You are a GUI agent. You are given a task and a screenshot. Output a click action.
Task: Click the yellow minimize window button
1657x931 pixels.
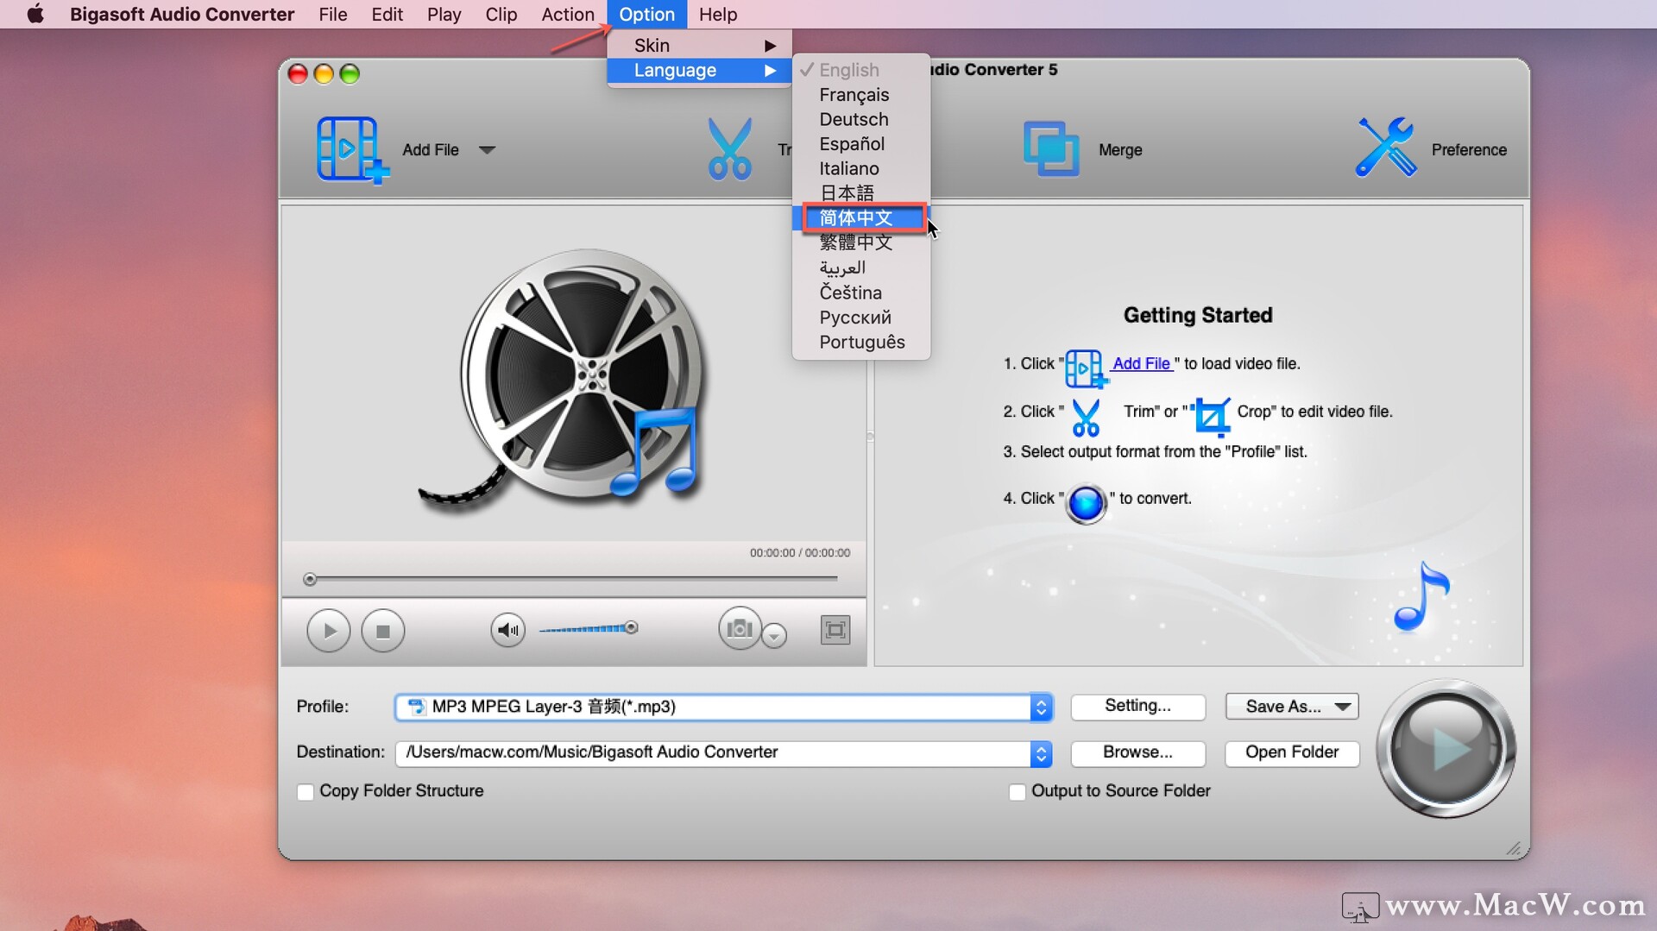(x=324, y=74)
